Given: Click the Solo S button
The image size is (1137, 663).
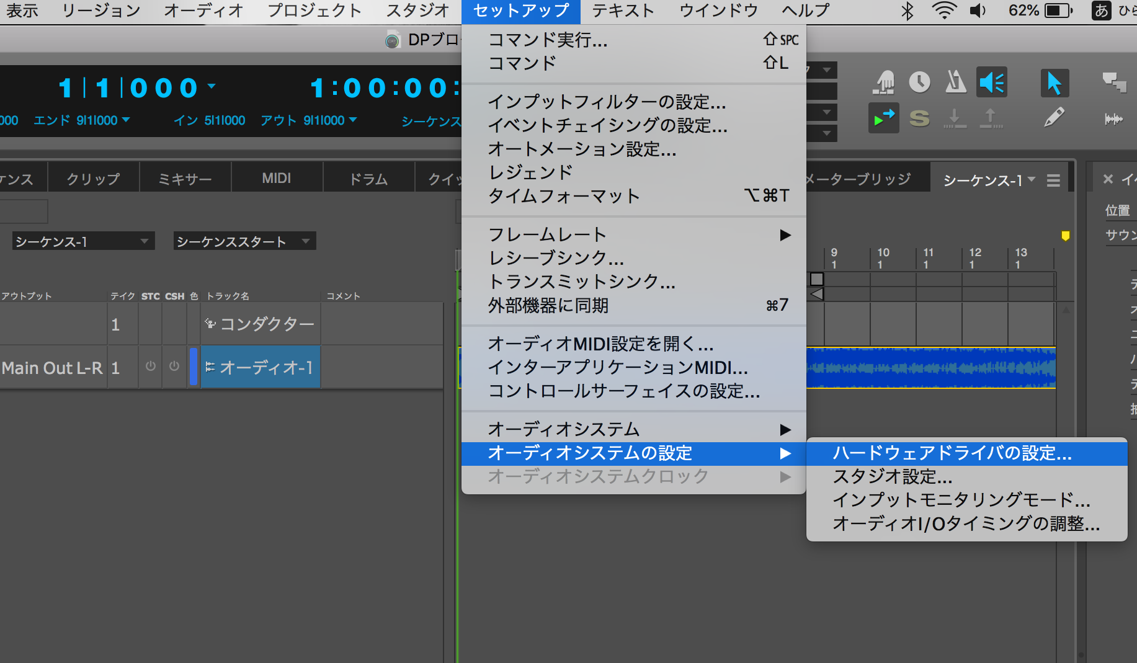Looking at the screenshot, I should pos(919,118).
